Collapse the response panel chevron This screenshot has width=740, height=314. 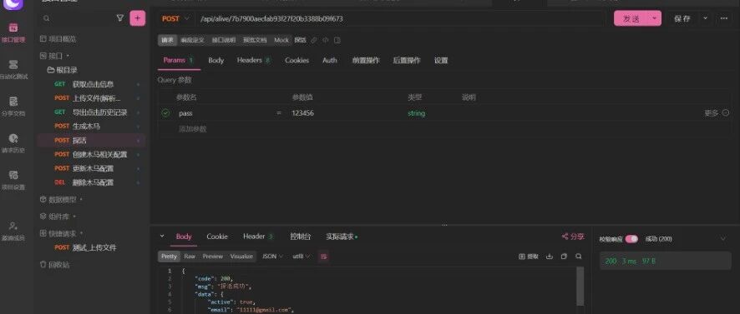point(162,237)
